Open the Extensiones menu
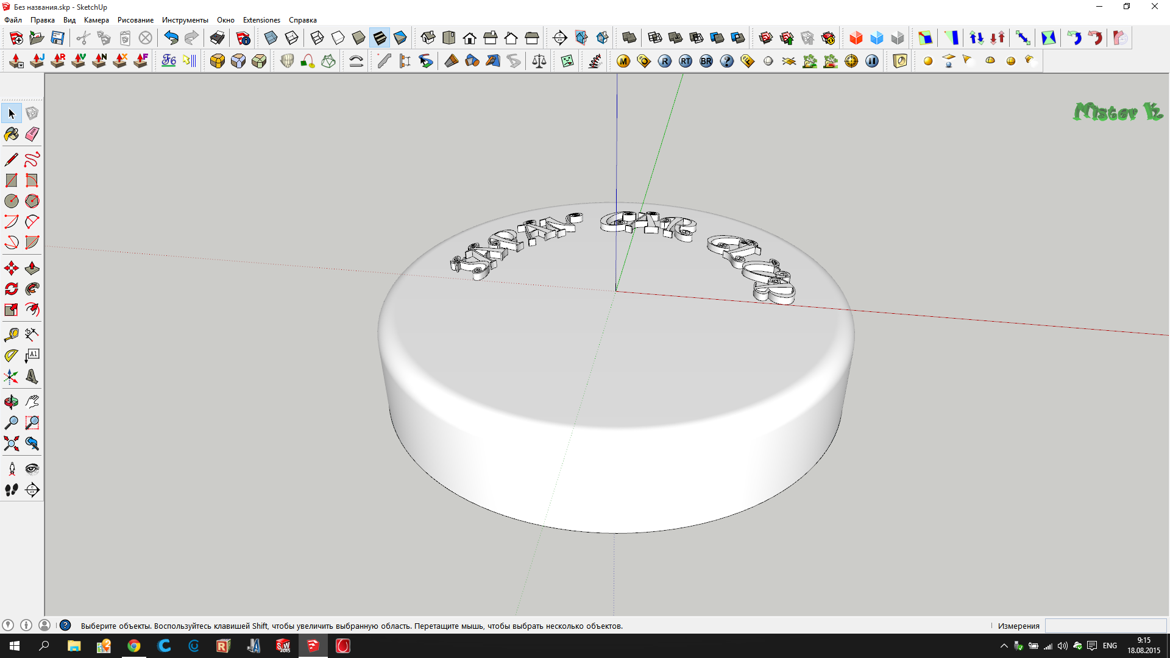The image size is (1170, 658). tap(261, 20)
